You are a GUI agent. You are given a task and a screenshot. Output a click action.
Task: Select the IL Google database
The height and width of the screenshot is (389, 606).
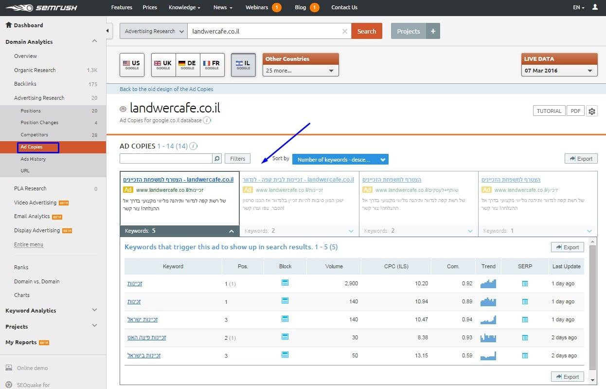coord(243,65)
